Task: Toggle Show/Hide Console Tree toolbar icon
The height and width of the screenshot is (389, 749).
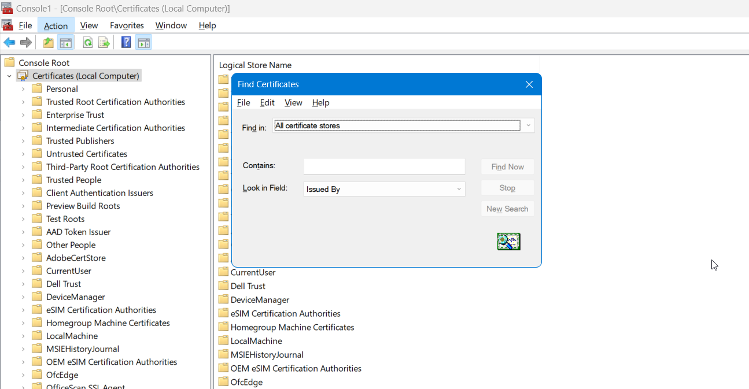Action: (x=65, y=43)
